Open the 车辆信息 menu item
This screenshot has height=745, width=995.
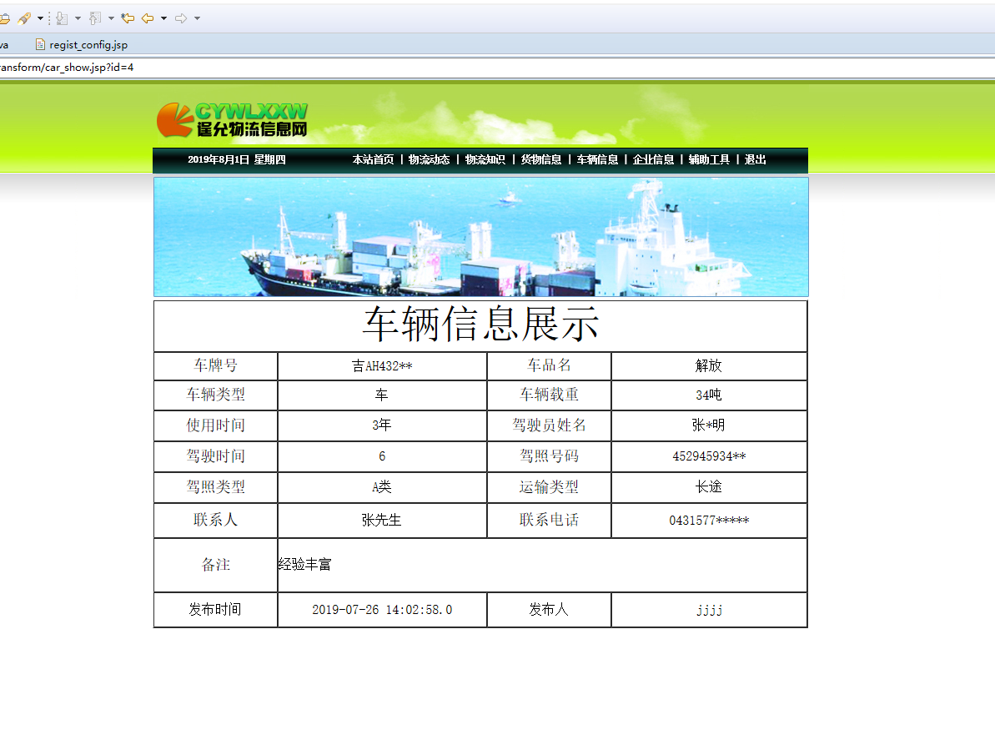598,159
